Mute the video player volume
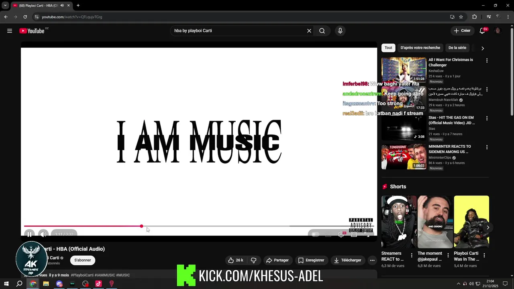The image size is (514, 289). click(43, 234)
